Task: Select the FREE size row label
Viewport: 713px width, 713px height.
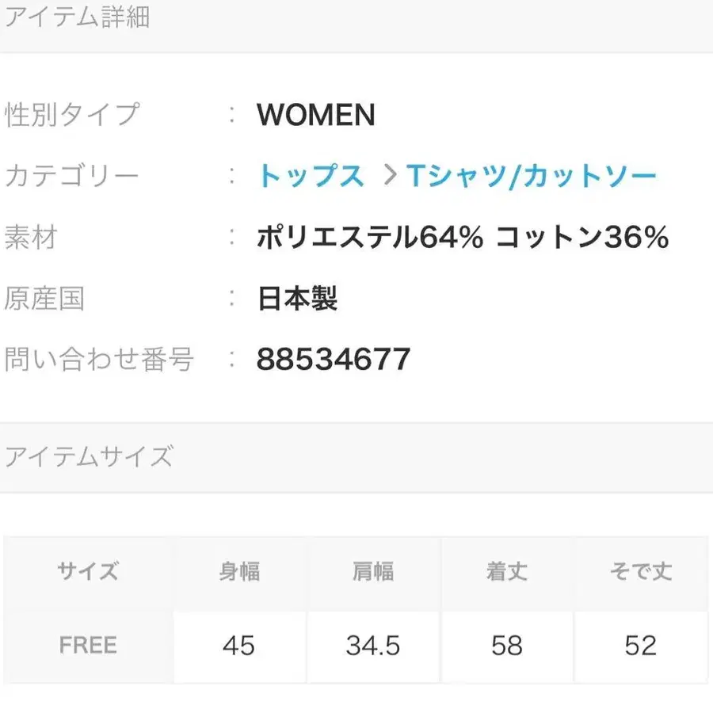Action: 87,645
